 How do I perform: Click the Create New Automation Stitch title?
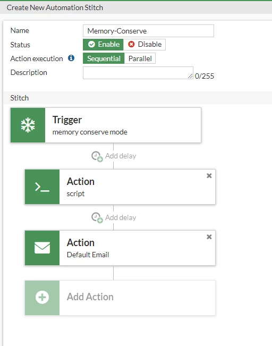[x=55, y=7]
